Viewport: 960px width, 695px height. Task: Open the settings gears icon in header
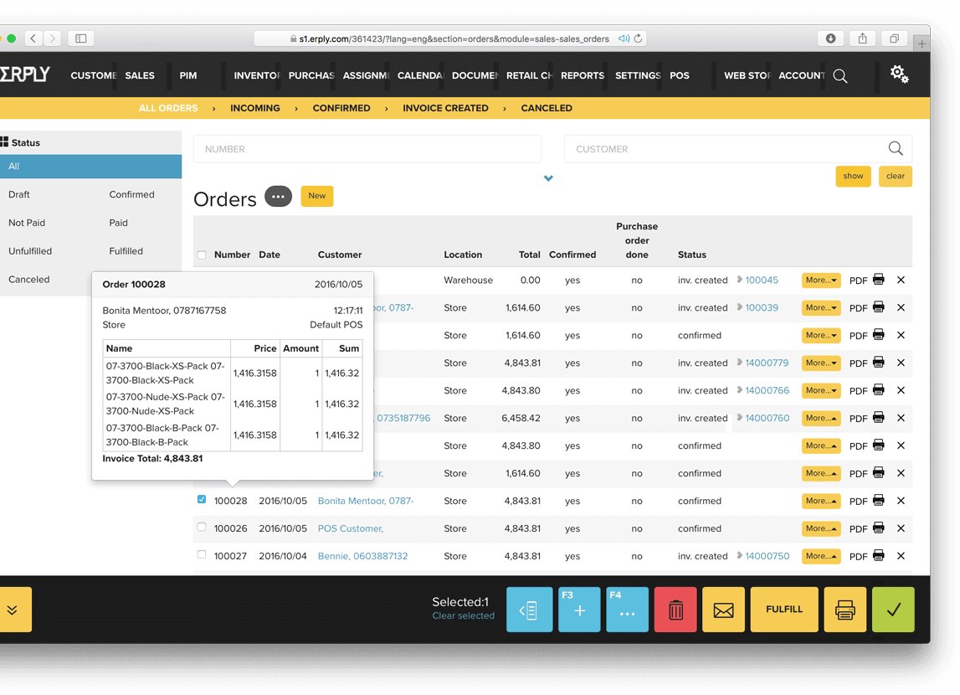pyautogui.click(x=899, y=75)
